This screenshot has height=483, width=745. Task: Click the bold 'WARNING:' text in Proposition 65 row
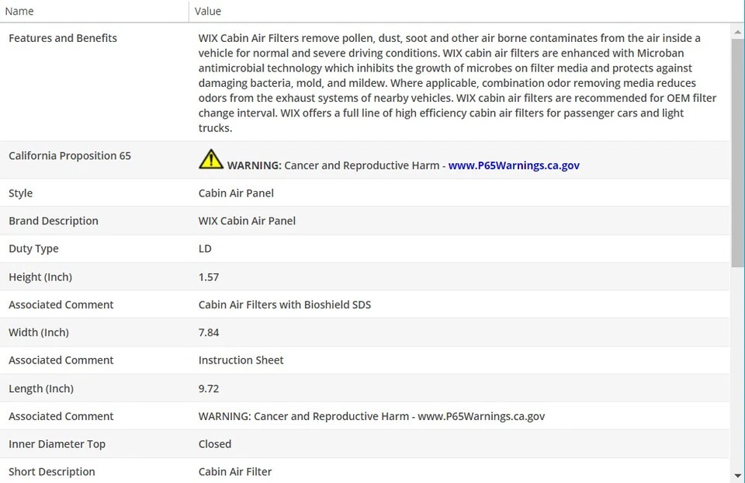pyautogui.click(x=255, y=165)
